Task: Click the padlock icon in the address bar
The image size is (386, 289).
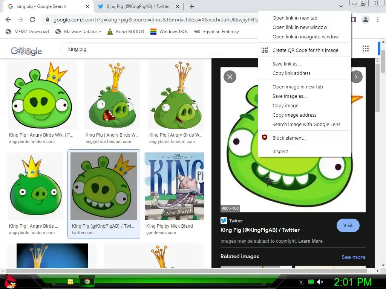Action: tap(47, 20)
